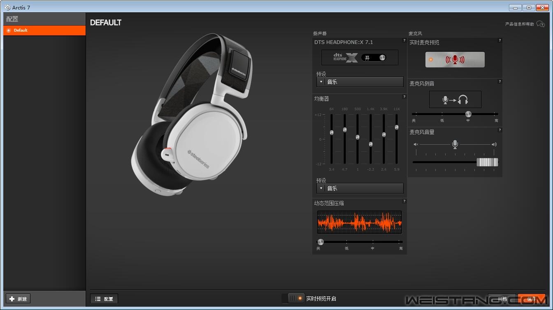Click the DTS Headphone X logo
This screenshot has height=310, width=553.
point(346,58)
